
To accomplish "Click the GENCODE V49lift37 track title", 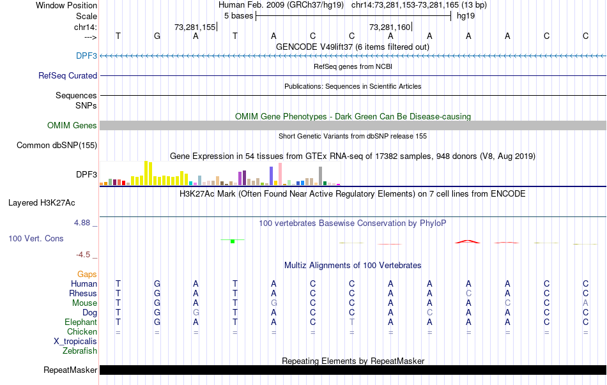I will (x=353, y=47).
